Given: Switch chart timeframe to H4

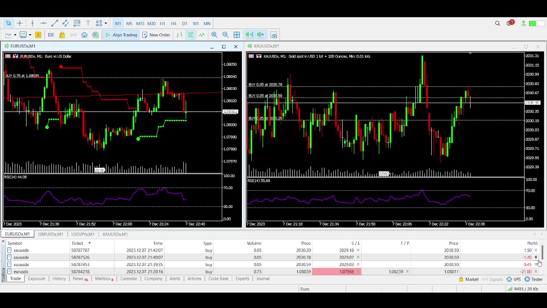Looking at the screenshot, I should tap(174, 24).
